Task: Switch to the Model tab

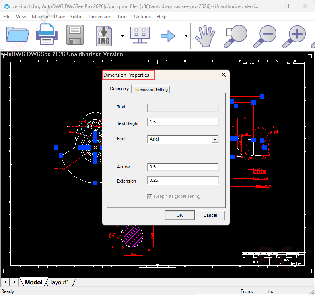Action: 33,282
